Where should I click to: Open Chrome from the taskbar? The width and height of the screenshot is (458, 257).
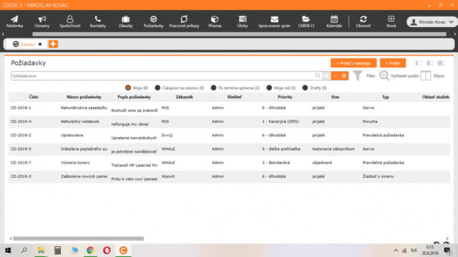coord(90,251)
